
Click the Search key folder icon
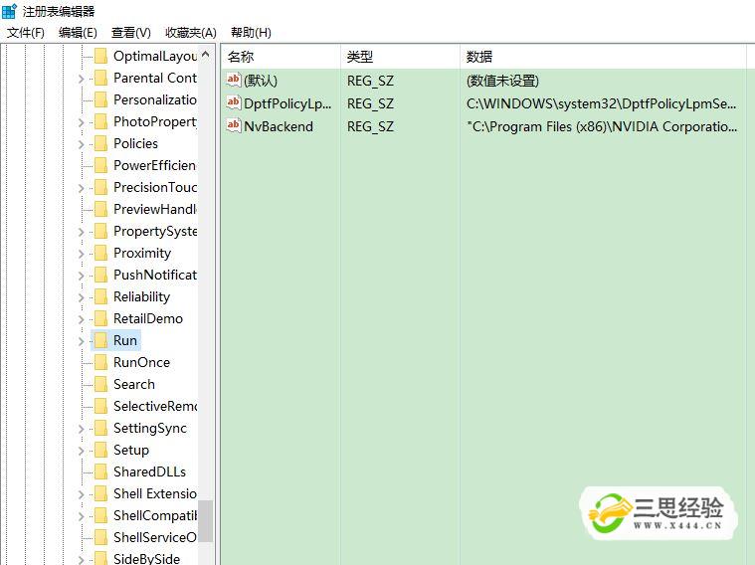[99, 384]
